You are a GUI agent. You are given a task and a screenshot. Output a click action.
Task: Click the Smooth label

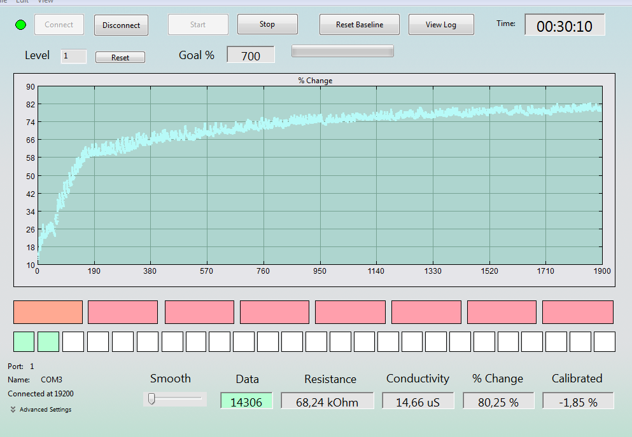click(x=171, y=379)
